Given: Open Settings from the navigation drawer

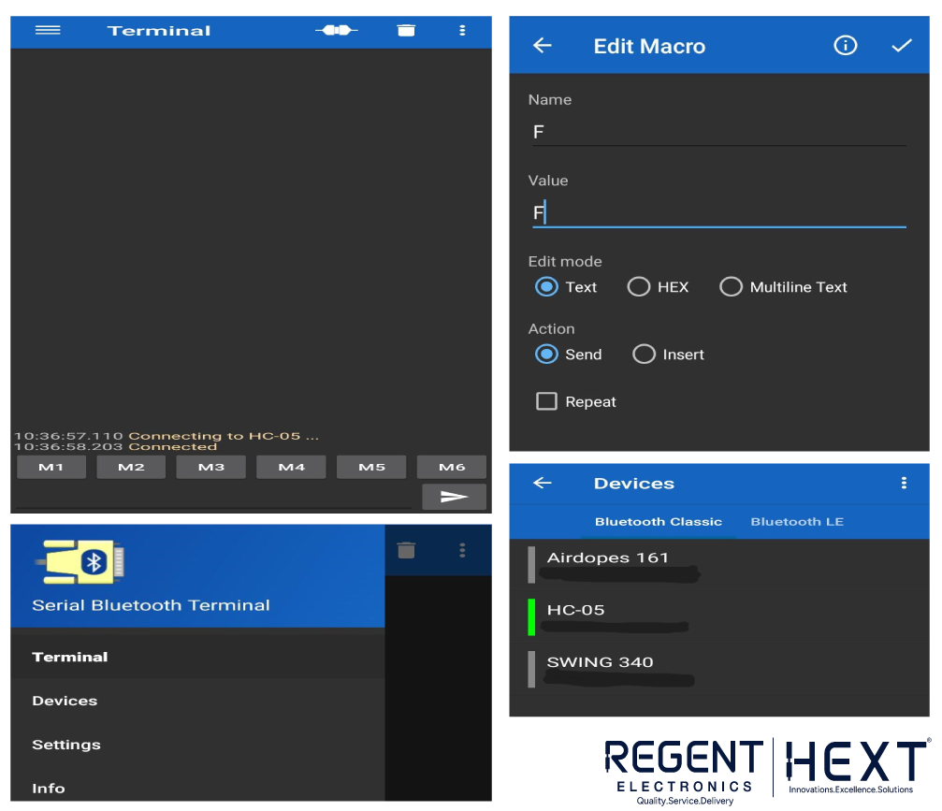Looking at the screenshot, I should (x=197, y=745).
